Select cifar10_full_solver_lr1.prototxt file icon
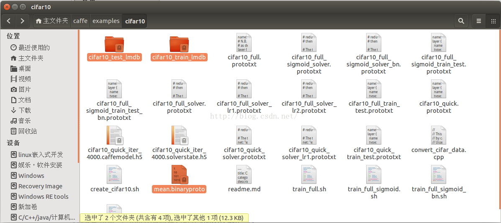This screenshot has height=223, width=501. click(244, 89)
